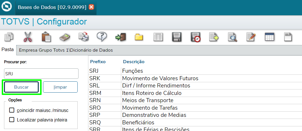Click the exit door icon
This screenshot has width=302, height=131.
(120, 37)
